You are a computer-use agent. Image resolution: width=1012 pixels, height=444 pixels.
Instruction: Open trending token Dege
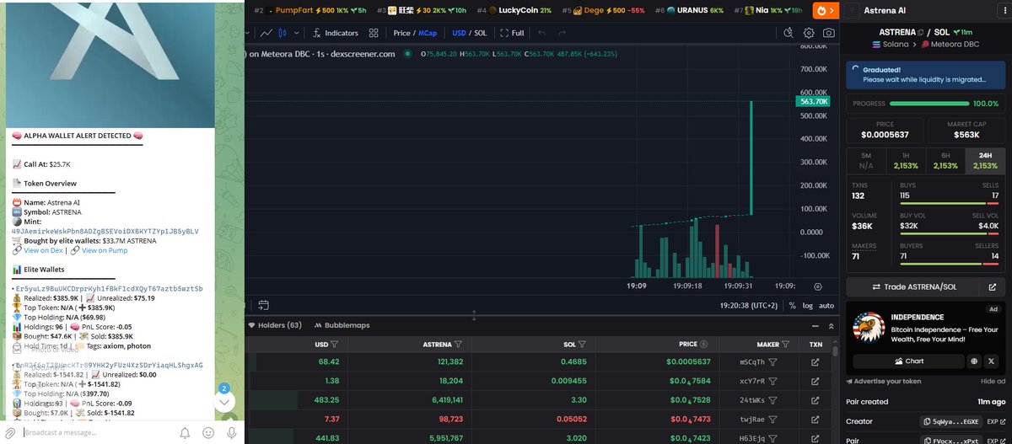(603, 10)
